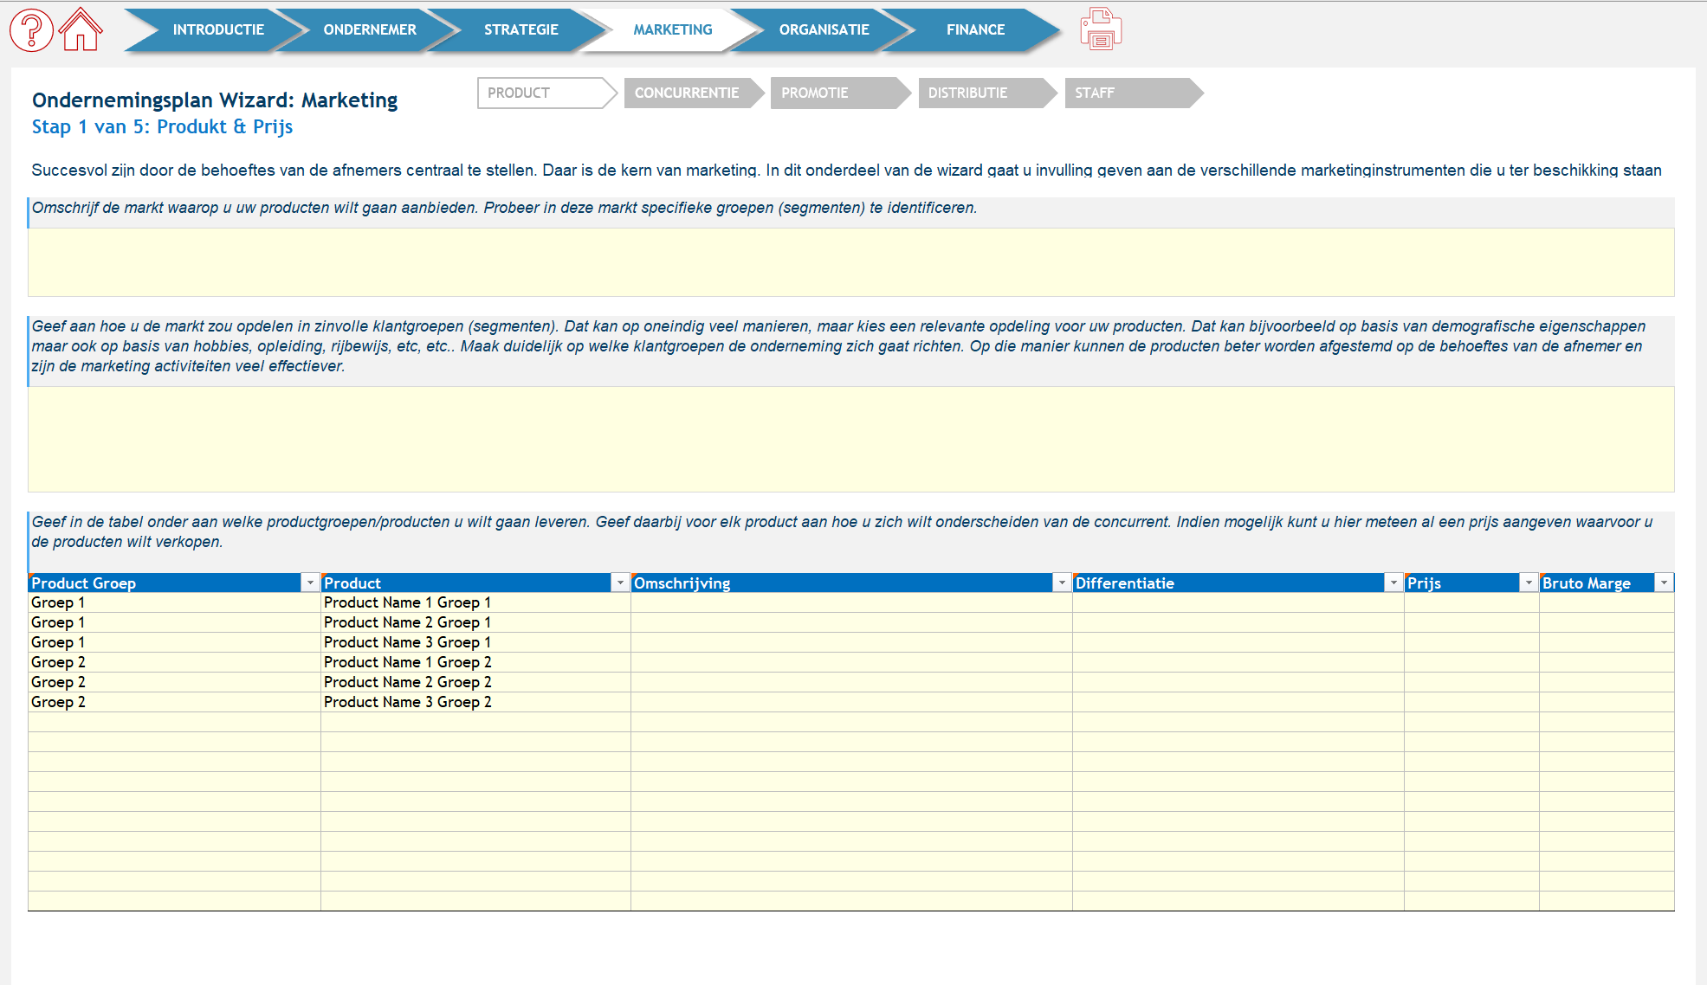Select cell Product Name 2 Groep 2
The image size is (1707, 985).
[x=475, y=682]
